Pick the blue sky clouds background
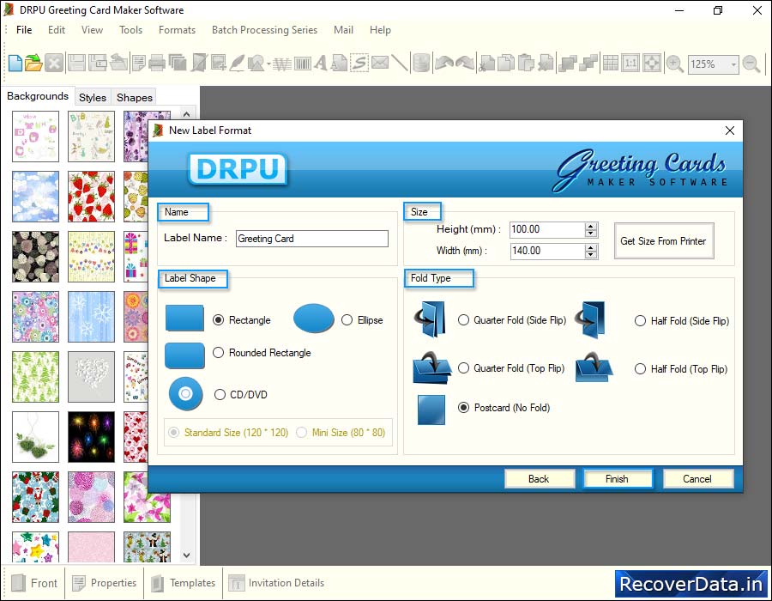Screen dimensions: 772x601 (35, 197)
